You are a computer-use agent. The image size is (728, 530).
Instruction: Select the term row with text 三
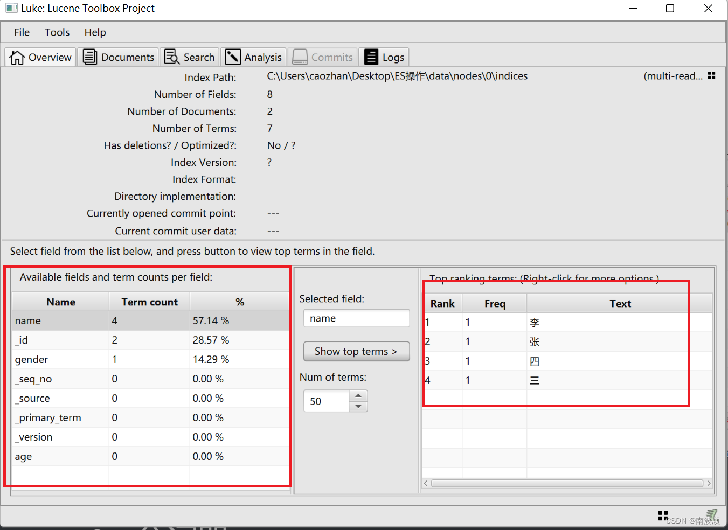coord(567,380)
